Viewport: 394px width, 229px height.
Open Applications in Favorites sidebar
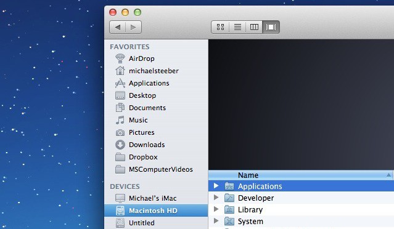[149, 83]
